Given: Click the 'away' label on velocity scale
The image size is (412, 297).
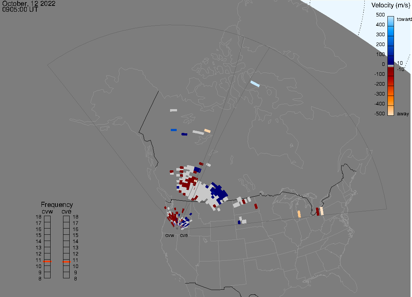Looking at the screenshot, I should [x=403, y=114].
